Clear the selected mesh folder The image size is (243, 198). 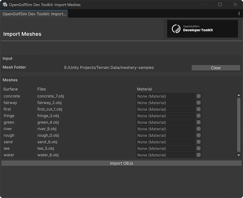coord(216,68)
